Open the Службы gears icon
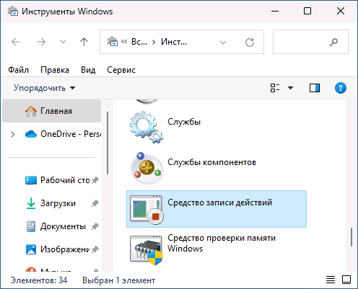Image resolution: width=358 pixels, height=289 pixels. point(147,128)
